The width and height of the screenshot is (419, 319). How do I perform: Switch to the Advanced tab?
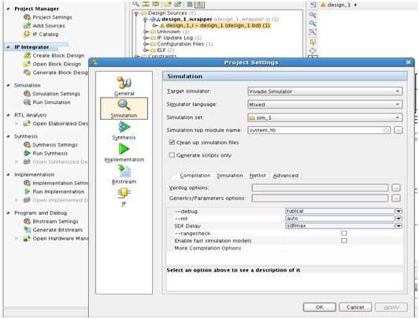tap(286, 176)
